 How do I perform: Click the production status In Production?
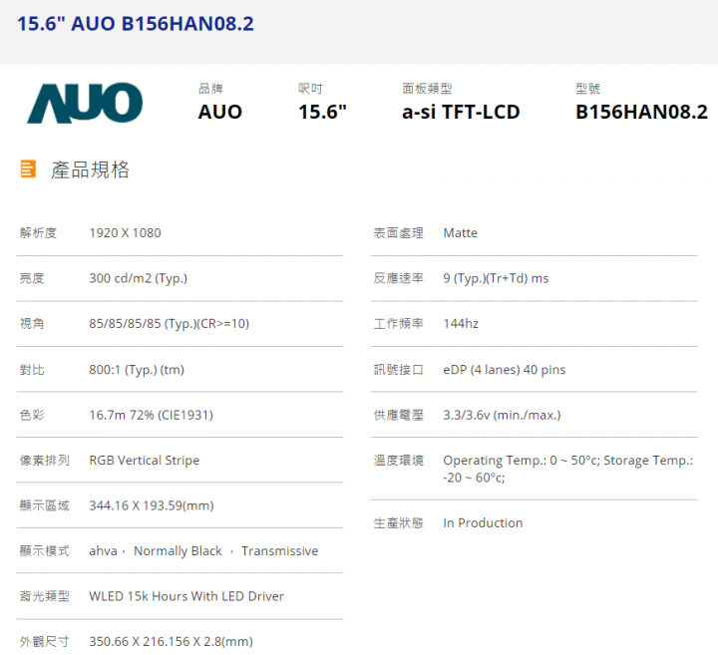(483, 522)
